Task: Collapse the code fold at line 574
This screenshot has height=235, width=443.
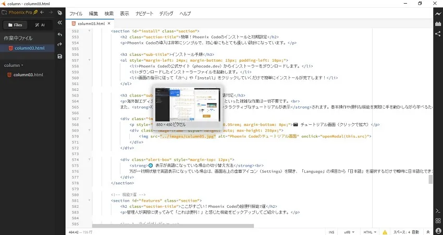Action: tap(89, 159)
